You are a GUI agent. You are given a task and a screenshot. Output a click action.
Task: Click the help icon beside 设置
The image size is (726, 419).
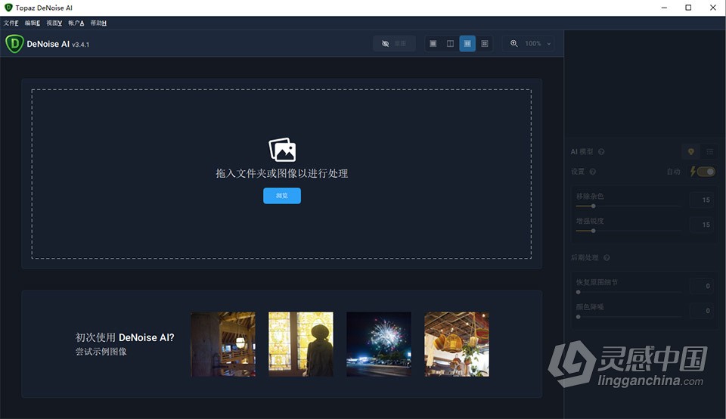click(x=592, y=172)
